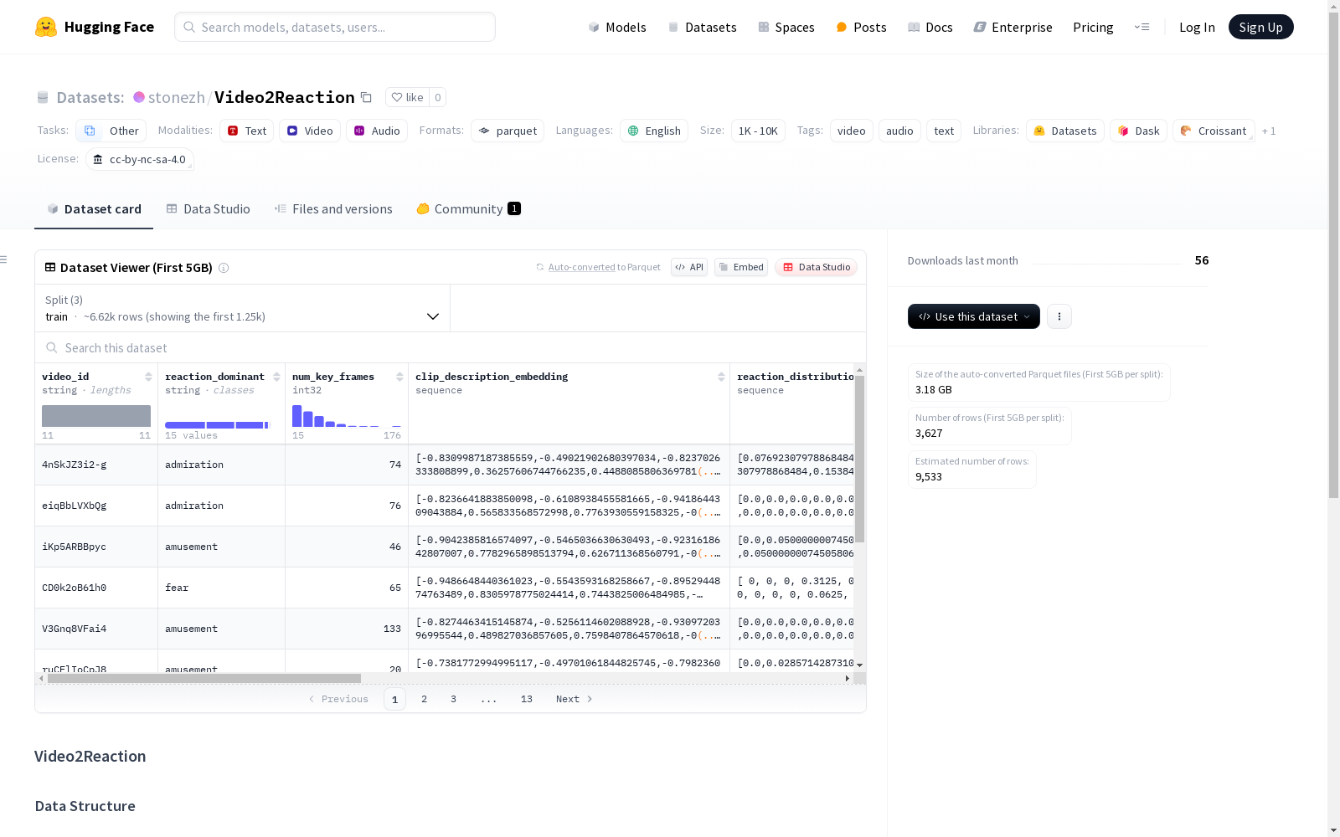1340x837 pixels.
Task: Open the API code button
Action: point(689,267)
